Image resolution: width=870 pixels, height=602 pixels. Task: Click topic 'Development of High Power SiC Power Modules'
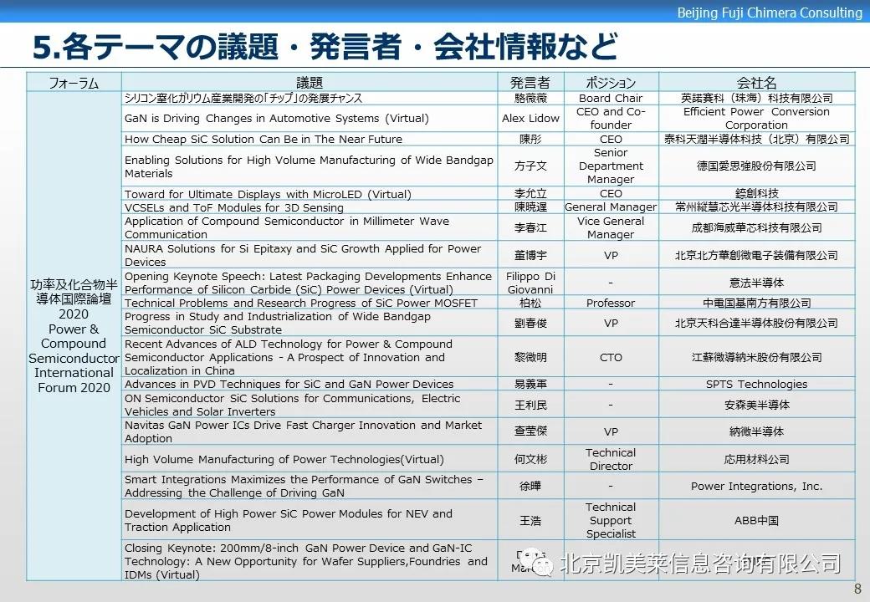click(x=289, y=520)
